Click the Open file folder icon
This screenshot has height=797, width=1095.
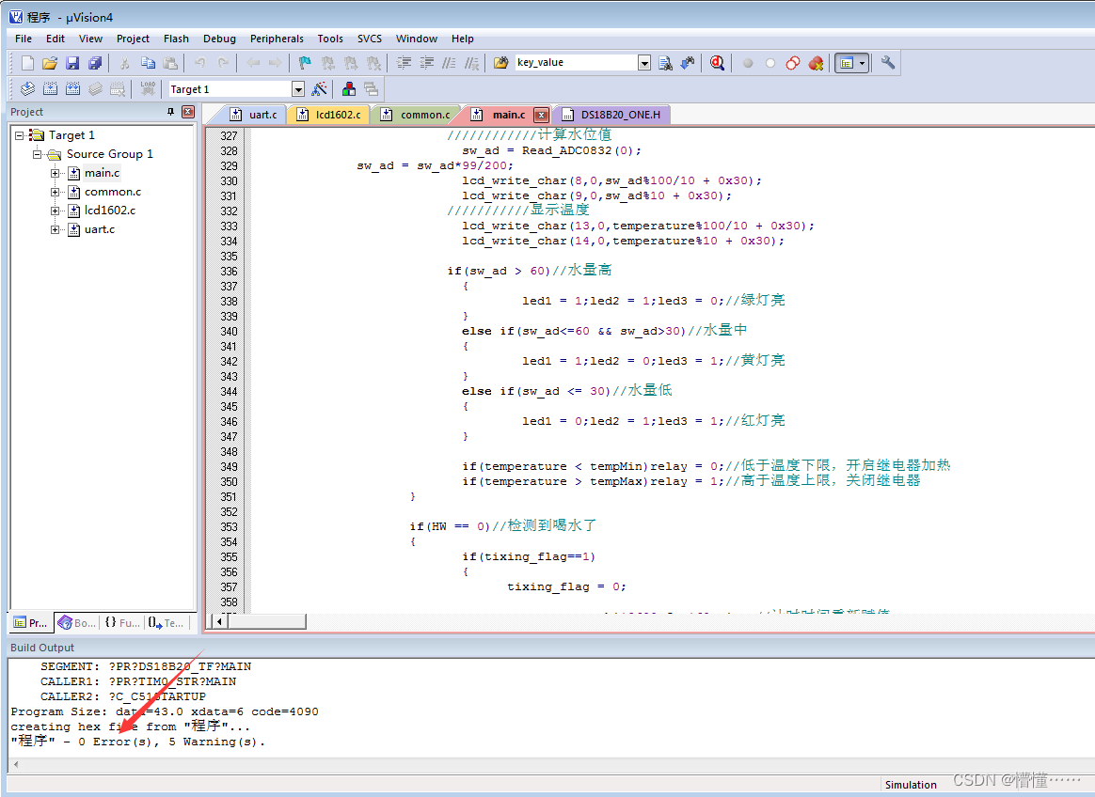50,63
